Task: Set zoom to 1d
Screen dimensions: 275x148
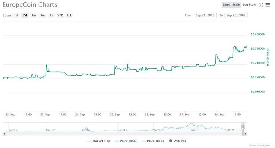Action: click(16, 15)
